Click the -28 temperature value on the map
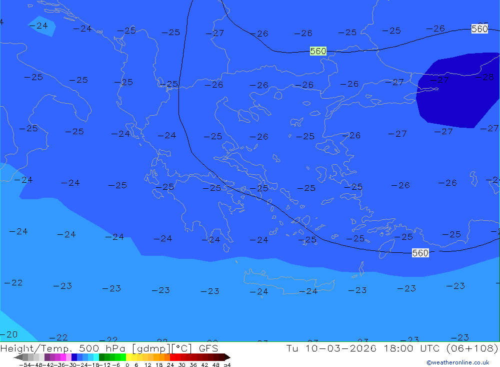The height and width of the screenshot is (367, 500). click(x=484, y=77)
